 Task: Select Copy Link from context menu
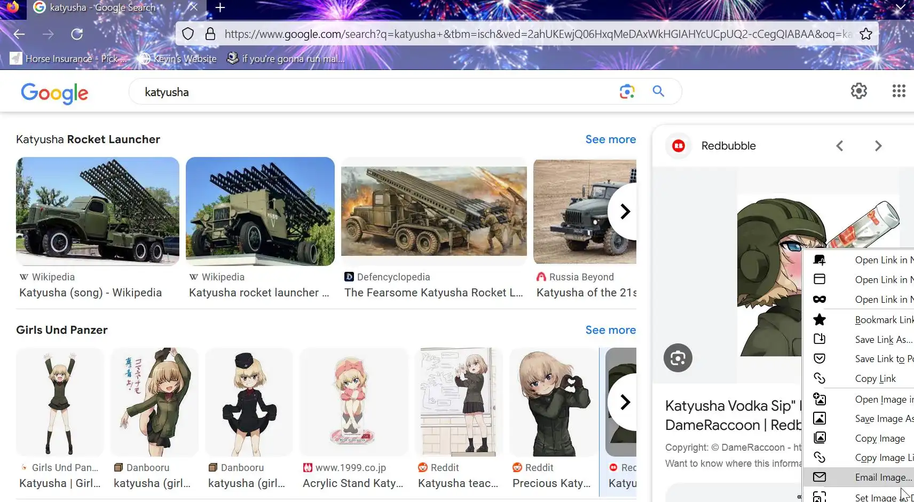point(858,379)
